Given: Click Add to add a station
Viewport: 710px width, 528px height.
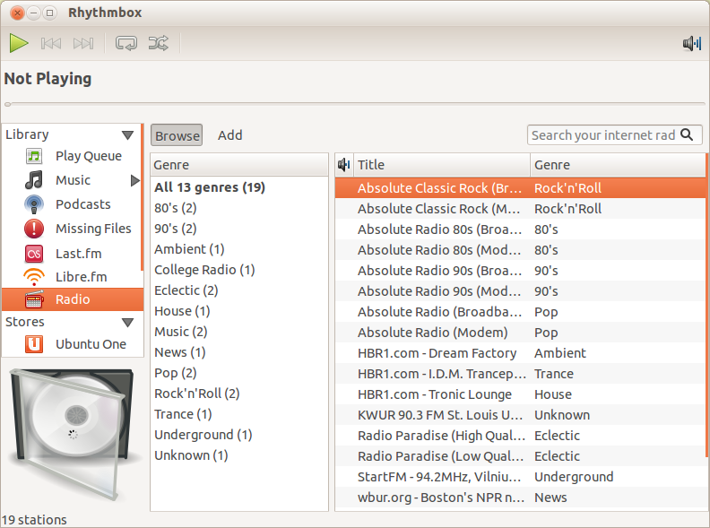Looking at the screenshot, I should pyautogui.click(x=230, y=135).
